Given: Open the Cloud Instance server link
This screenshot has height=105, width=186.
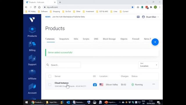Looking at the screenshot, I should (x=62, y=83).
